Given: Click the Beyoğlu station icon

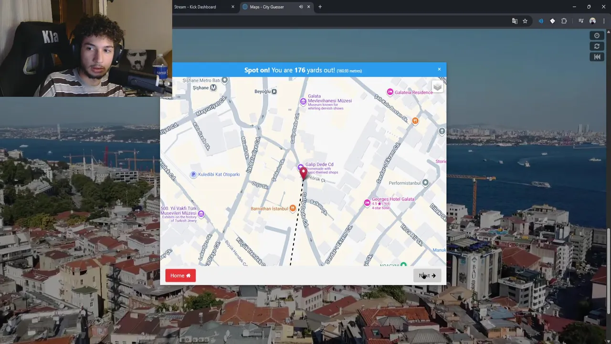Looking at the screenshot, I should [x=274, y=91].
